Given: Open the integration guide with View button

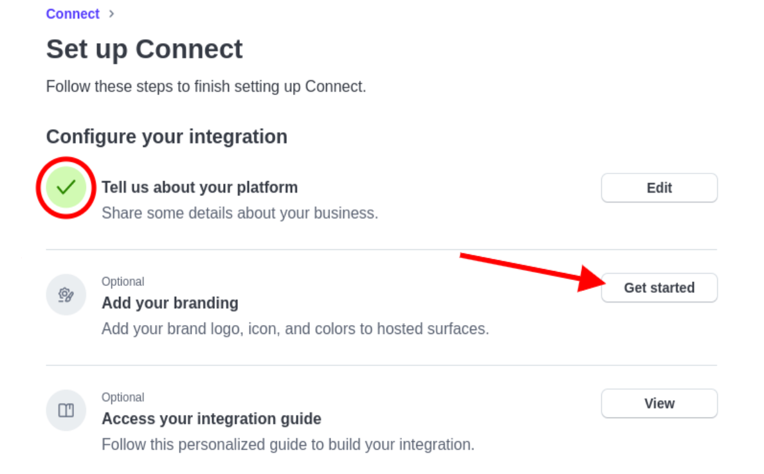Looking at the screenshot, I should (659, 403).
